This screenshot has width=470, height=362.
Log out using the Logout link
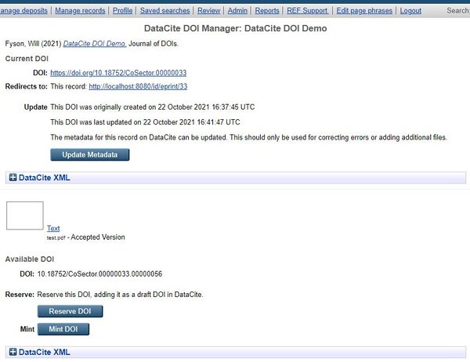(410, 11)
